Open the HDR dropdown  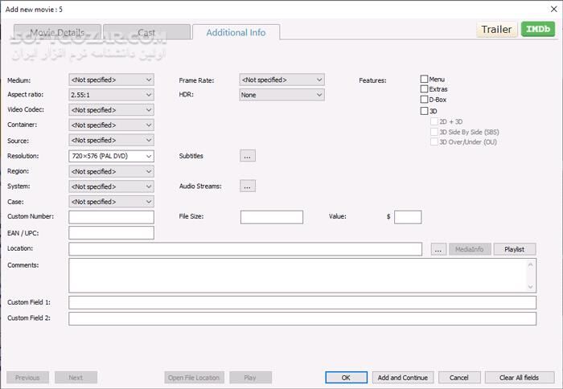tap(281, 95)
